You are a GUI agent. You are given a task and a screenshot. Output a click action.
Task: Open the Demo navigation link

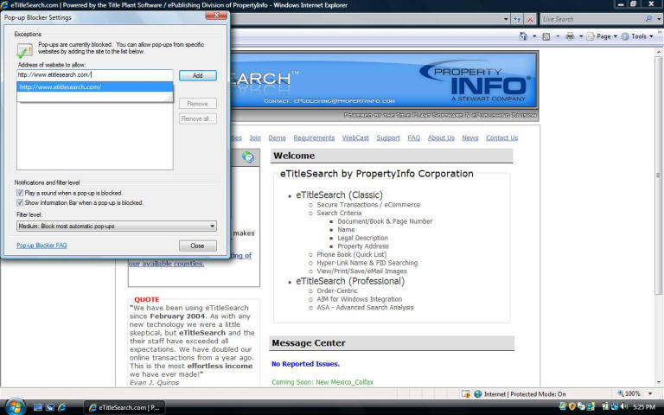[277, 138]
